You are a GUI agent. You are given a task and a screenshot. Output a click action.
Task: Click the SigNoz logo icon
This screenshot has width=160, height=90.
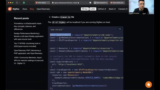coord(10,9)
